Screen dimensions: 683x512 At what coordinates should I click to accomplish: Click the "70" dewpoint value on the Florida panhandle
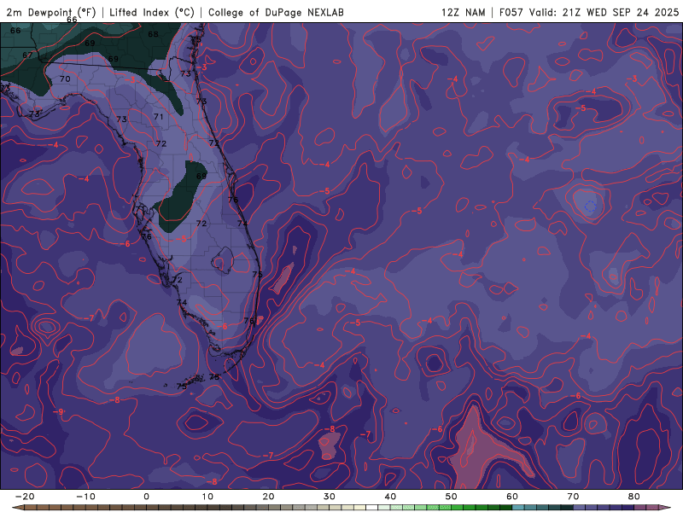coord(65,79)
